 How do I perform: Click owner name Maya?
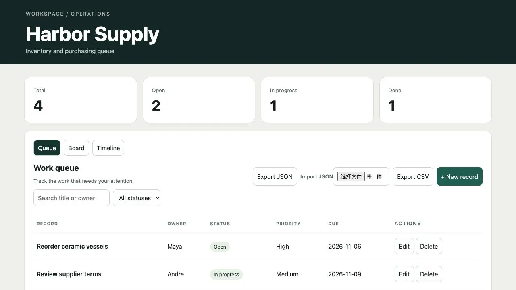175,246
